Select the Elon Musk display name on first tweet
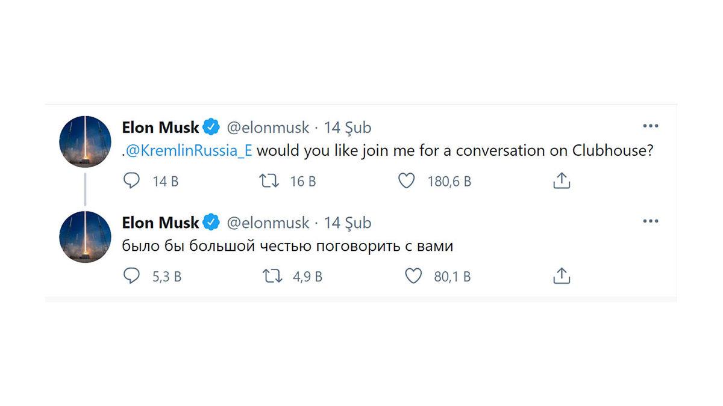This screenshot has height=406, width=723. point(160,127)
